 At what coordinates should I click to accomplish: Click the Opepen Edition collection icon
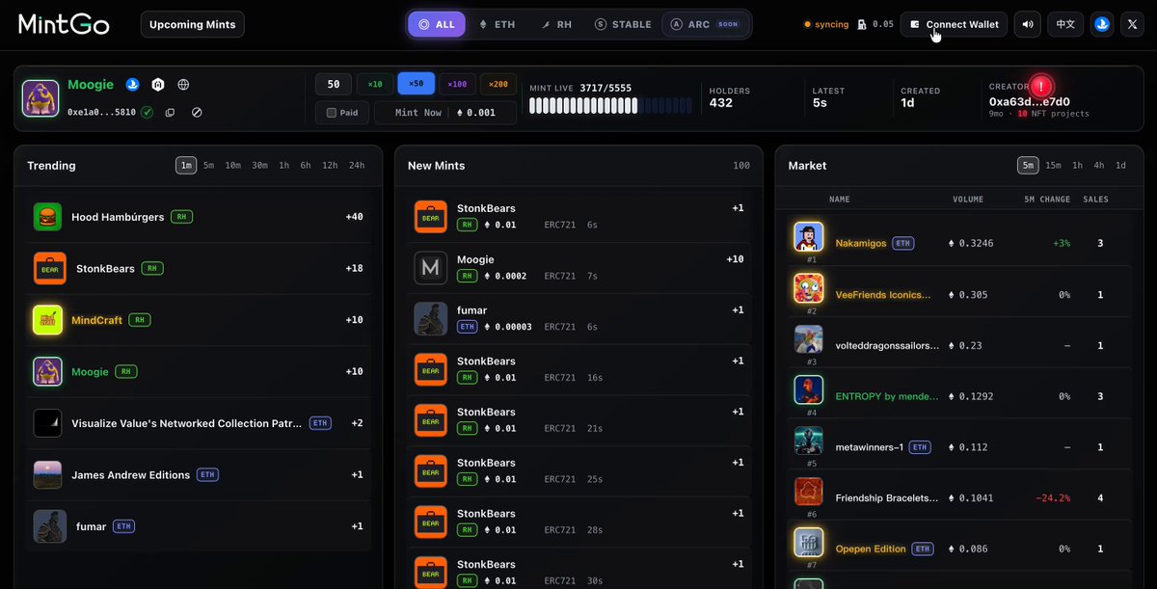point(808,543)
